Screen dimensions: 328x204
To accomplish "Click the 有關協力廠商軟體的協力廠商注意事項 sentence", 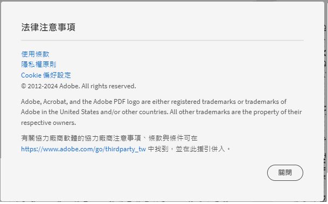I will point(81,138).
